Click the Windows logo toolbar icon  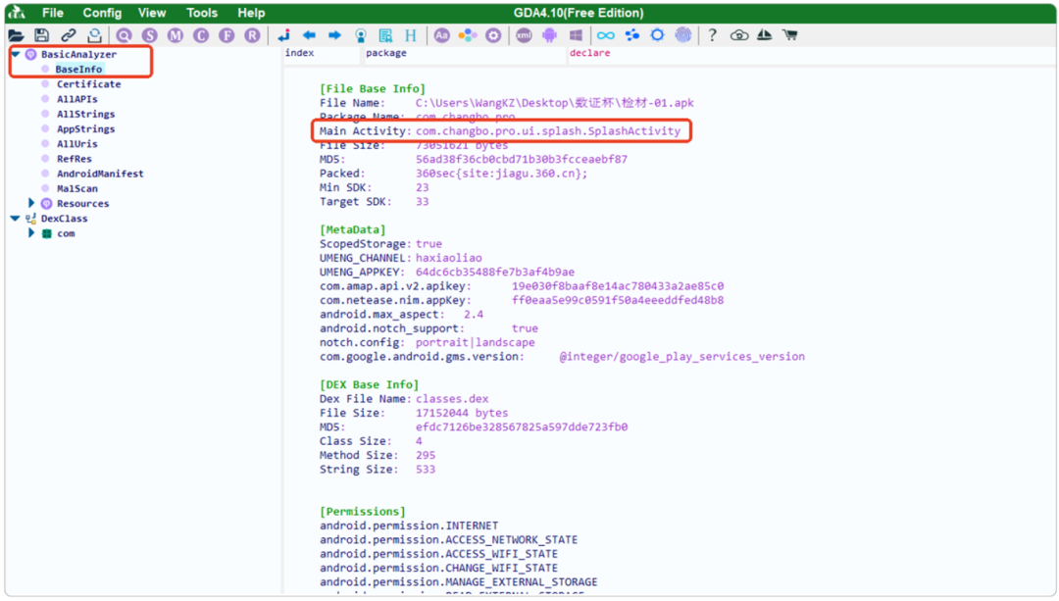pos(576,35)
